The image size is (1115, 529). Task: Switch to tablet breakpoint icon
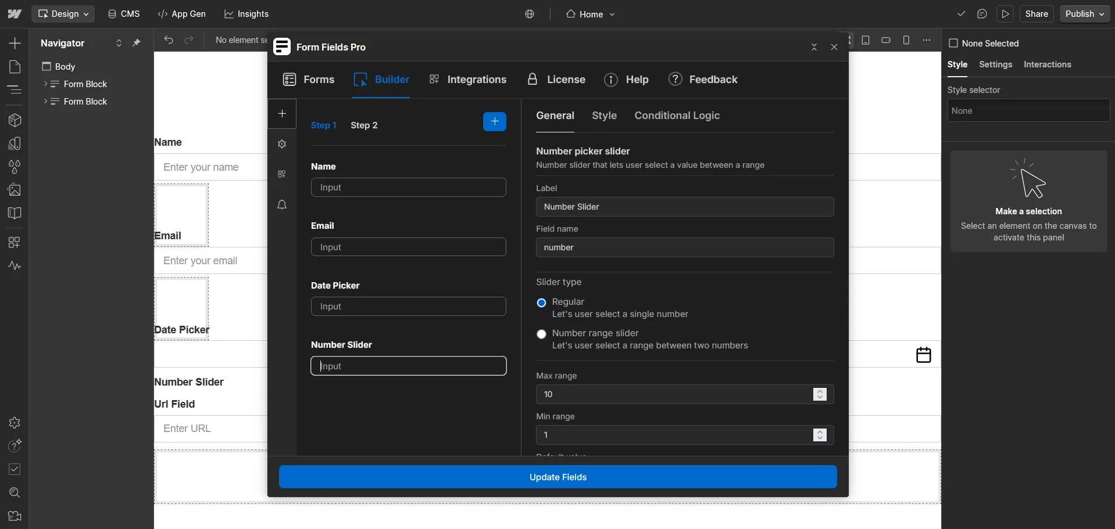[x=866, y=40]
